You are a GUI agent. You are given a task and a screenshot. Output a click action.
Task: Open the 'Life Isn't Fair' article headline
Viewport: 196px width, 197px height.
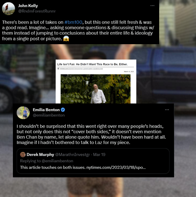92,64
